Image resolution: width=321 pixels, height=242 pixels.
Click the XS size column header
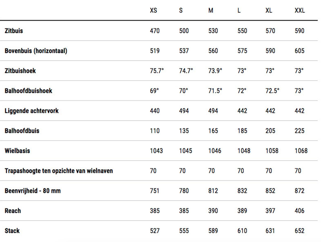154,11
